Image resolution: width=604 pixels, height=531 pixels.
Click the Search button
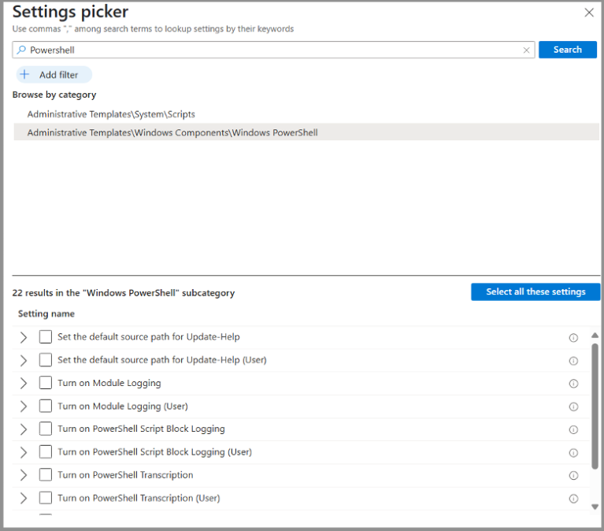[567, 50]
